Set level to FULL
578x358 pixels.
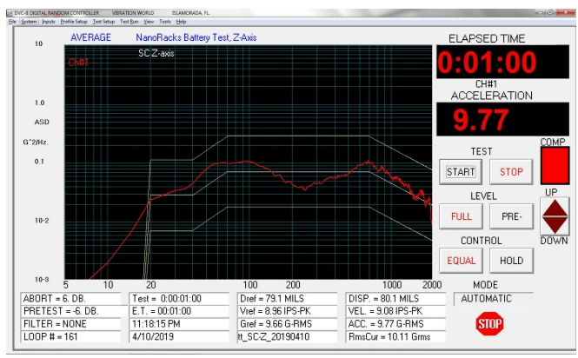[x=461, y=215]
